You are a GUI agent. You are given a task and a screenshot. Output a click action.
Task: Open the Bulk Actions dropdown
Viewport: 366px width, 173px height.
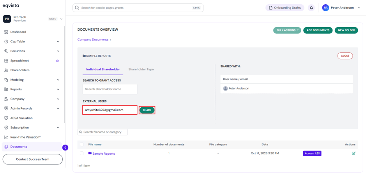[x=287, y=30]
